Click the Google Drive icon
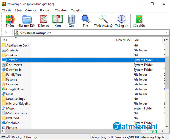 click(4, 89)
